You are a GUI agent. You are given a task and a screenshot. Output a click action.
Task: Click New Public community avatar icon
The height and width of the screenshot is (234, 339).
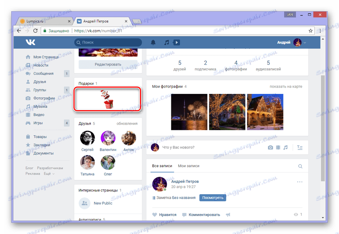point(84,203)
